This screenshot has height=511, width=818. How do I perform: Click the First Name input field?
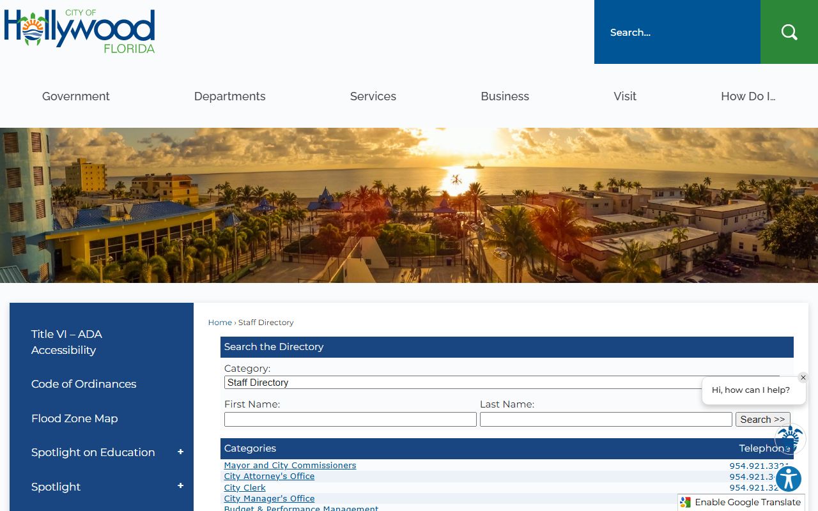coord(350,419)
